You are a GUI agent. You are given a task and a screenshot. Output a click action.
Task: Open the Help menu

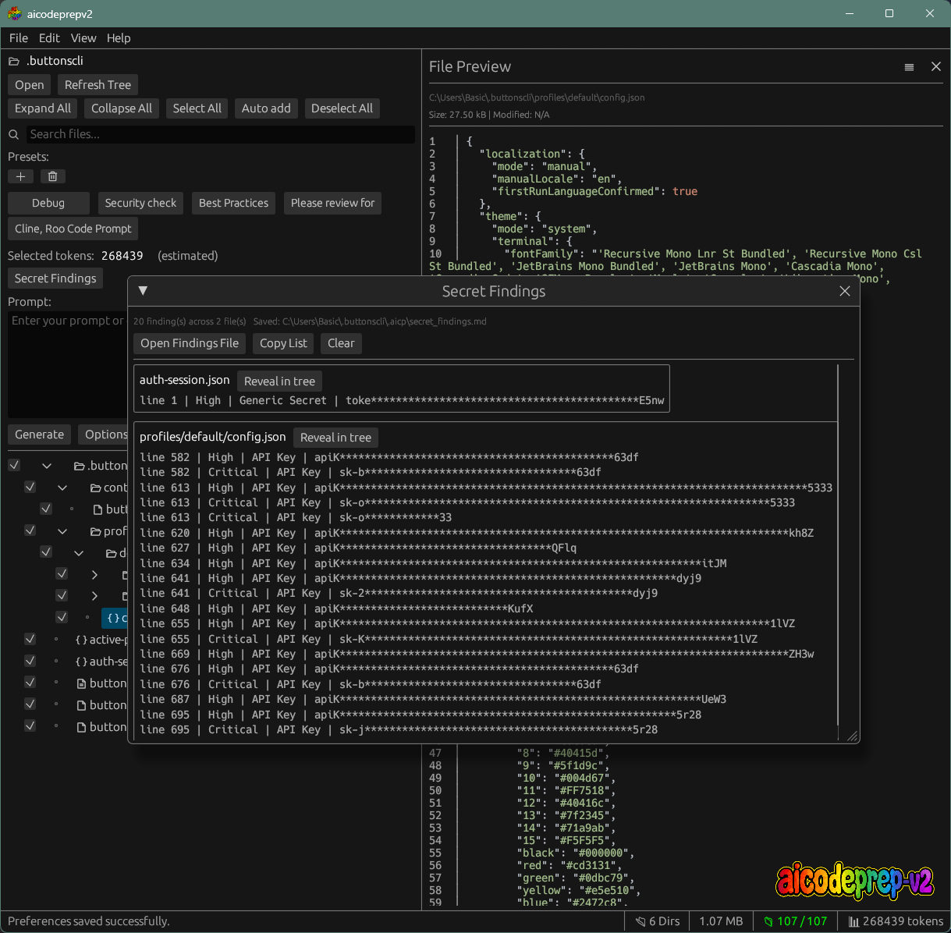click(119, 38)
